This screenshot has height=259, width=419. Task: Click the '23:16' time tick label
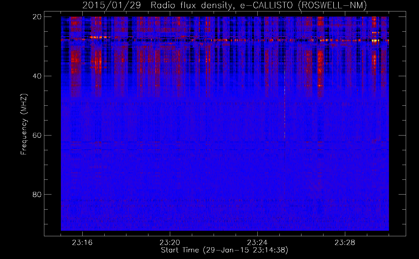tap(82, 243)
